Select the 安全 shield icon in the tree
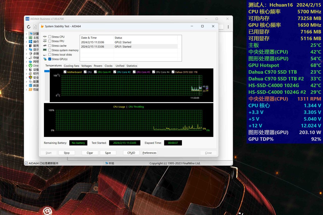The width and height of the screenshot is (323, 215). [x=31, y=78]
